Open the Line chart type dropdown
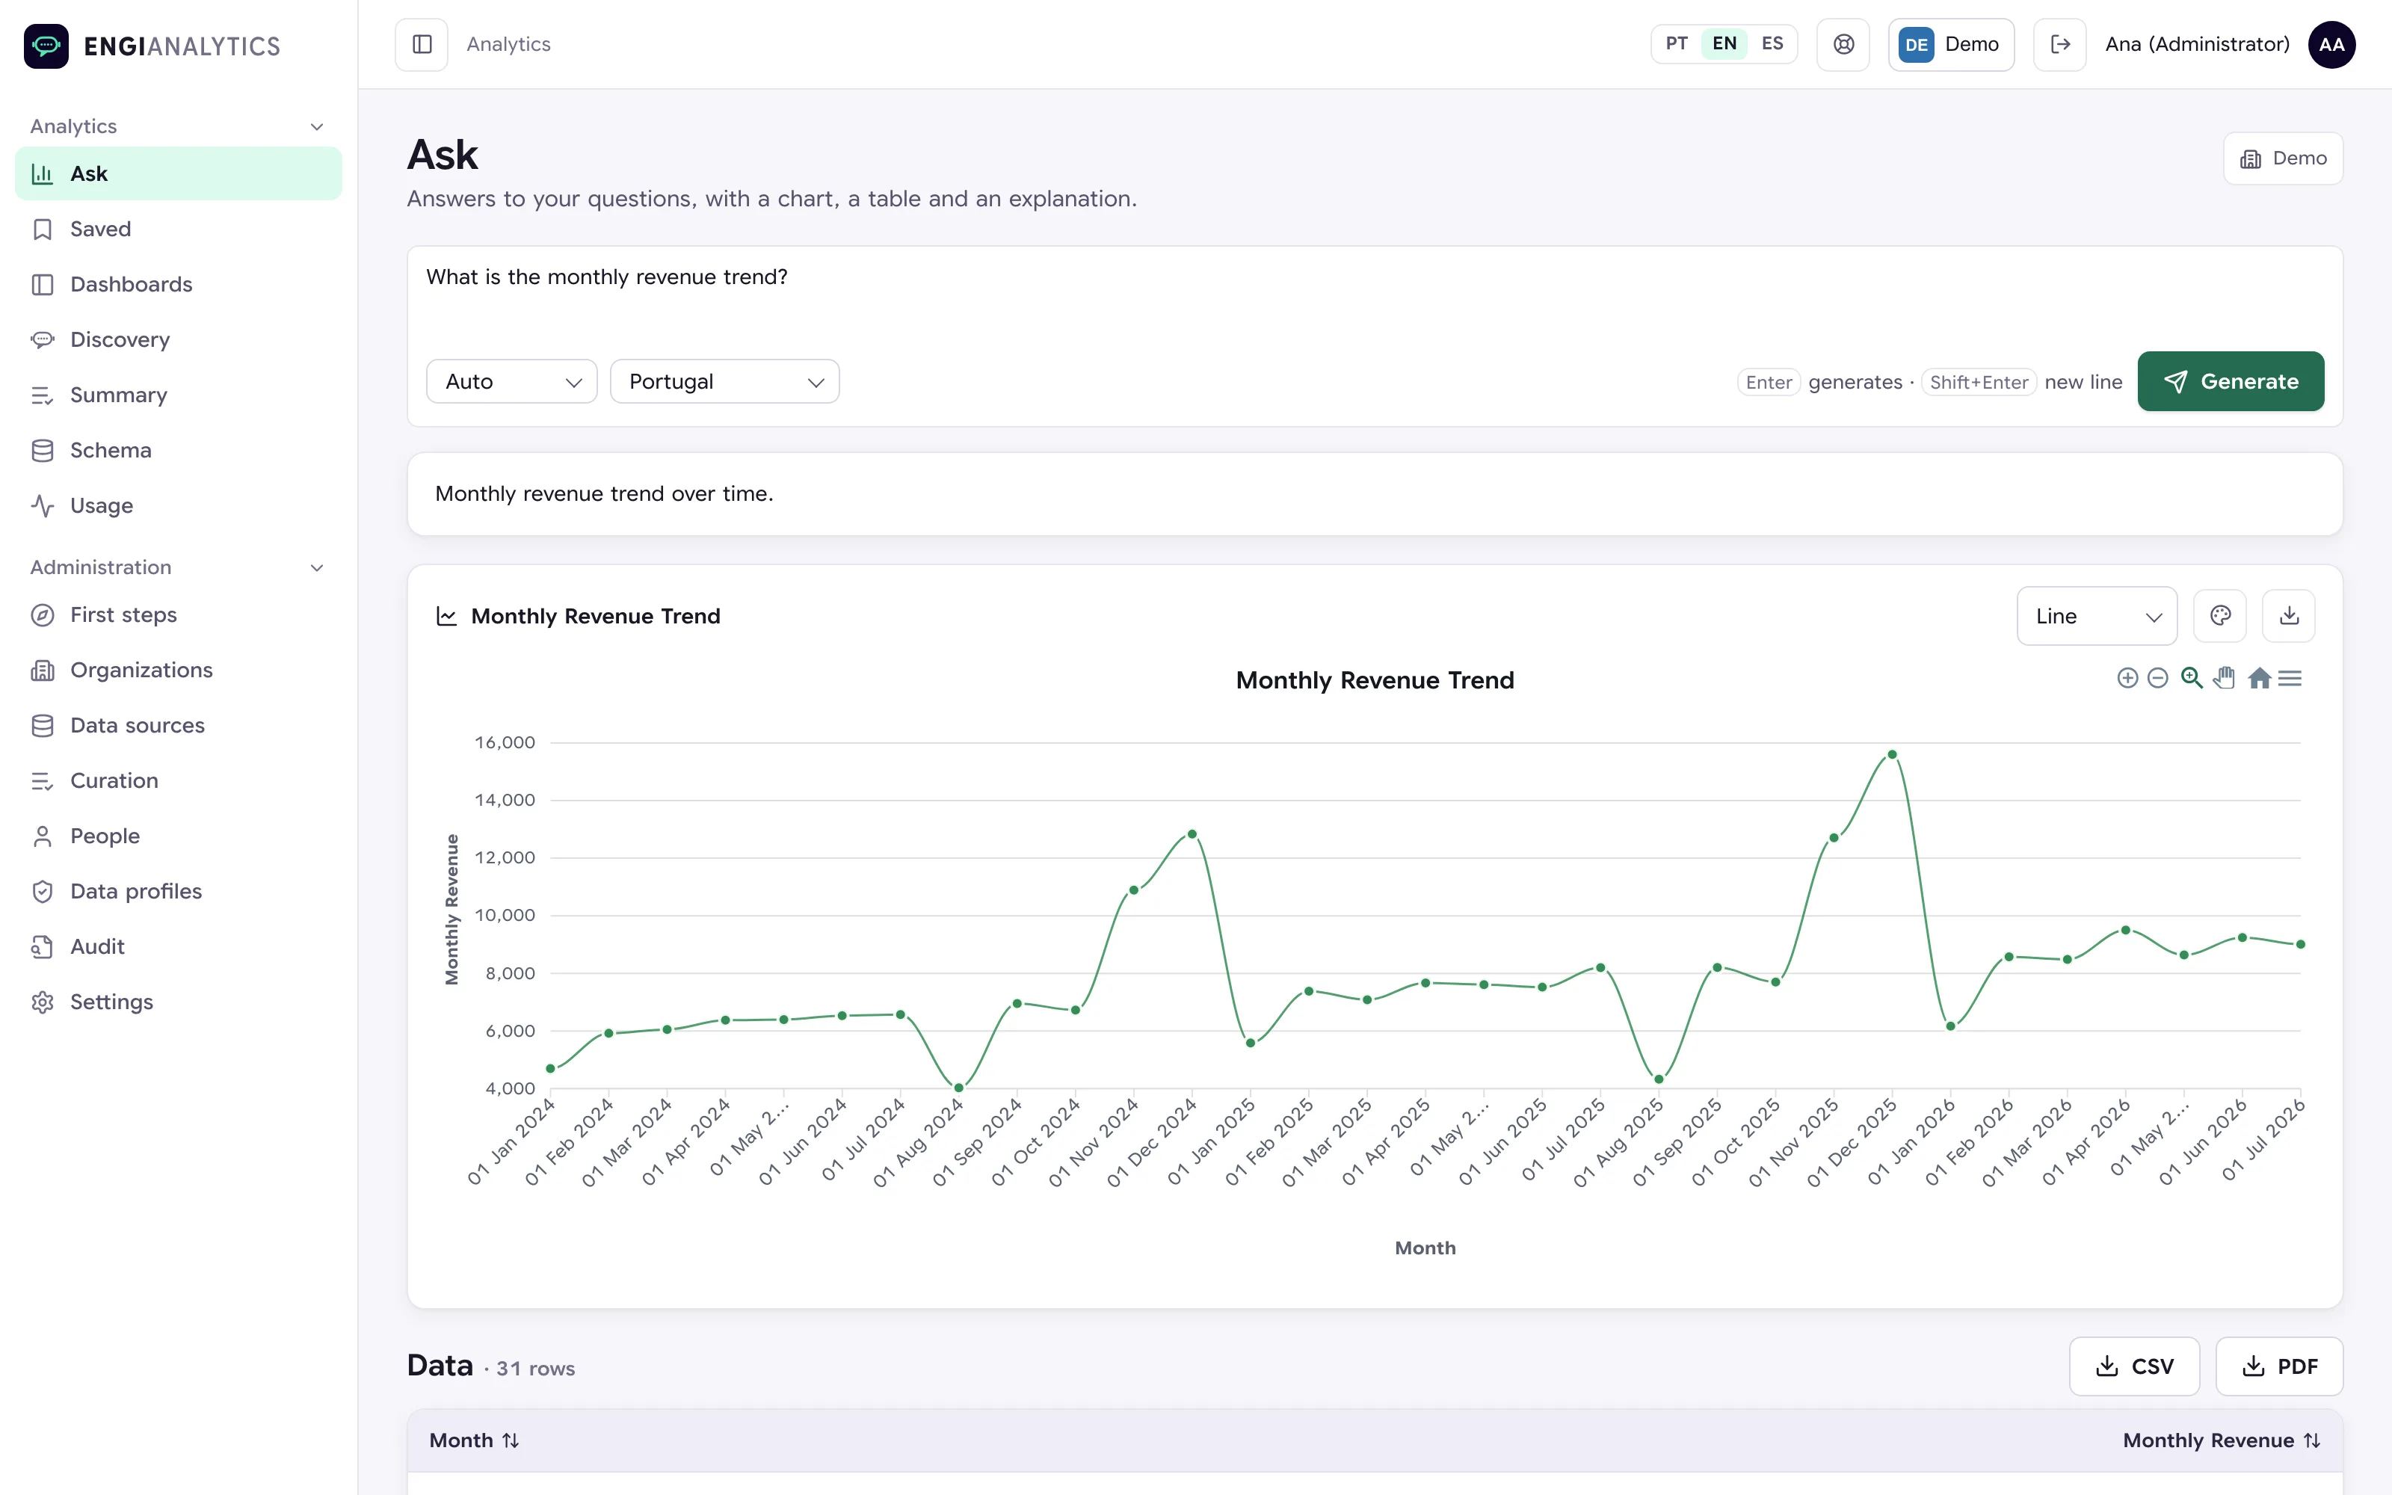Viewport: 2392px width, 1495px height. click(x=2097, y=616)
